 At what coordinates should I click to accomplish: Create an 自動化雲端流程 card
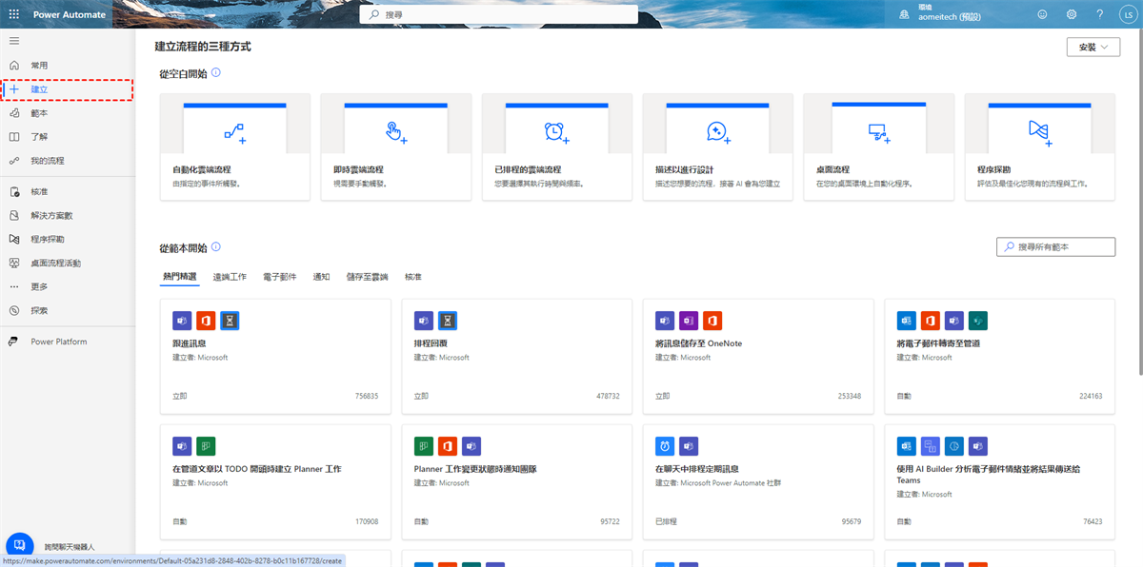tap(234, 147)
